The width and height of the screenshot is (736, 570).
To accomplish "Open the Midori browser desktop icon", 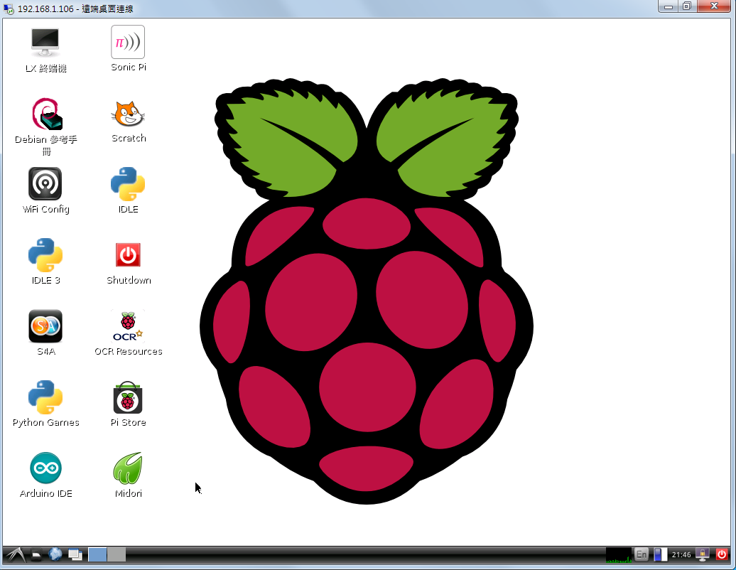I will (128, 468).
